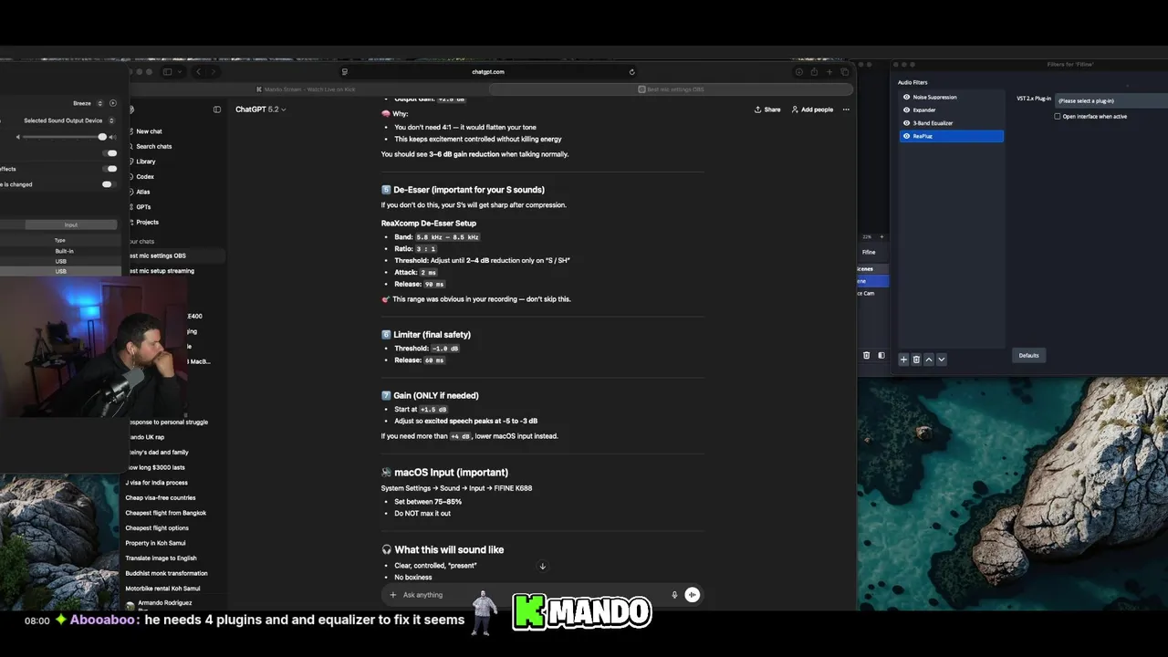Click the chatgpt.com address bar
The image size is (1168, 657).
tap(488, 71)
